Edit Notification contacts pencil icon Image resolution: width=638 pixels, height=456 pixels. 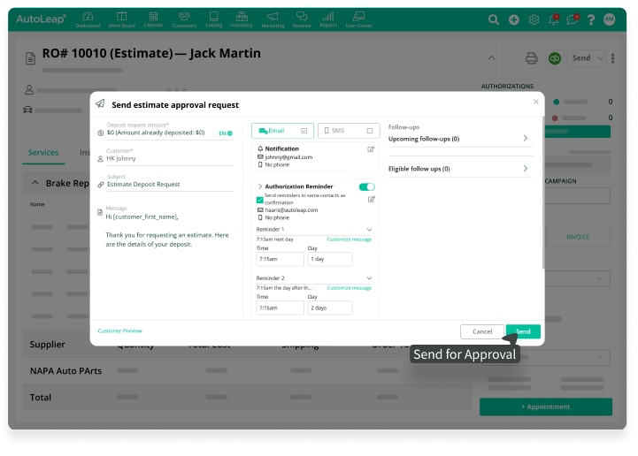(372, 149)
